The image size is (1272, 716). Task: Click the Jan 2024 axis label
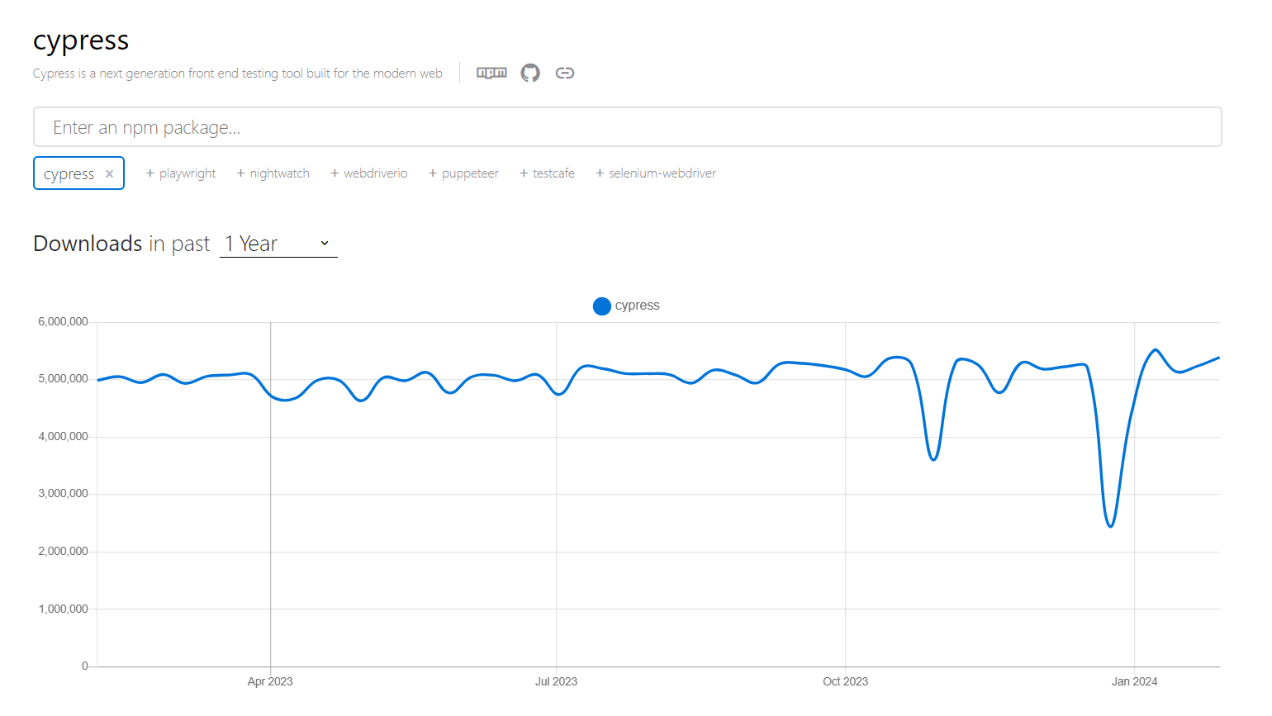[1134, 681]
